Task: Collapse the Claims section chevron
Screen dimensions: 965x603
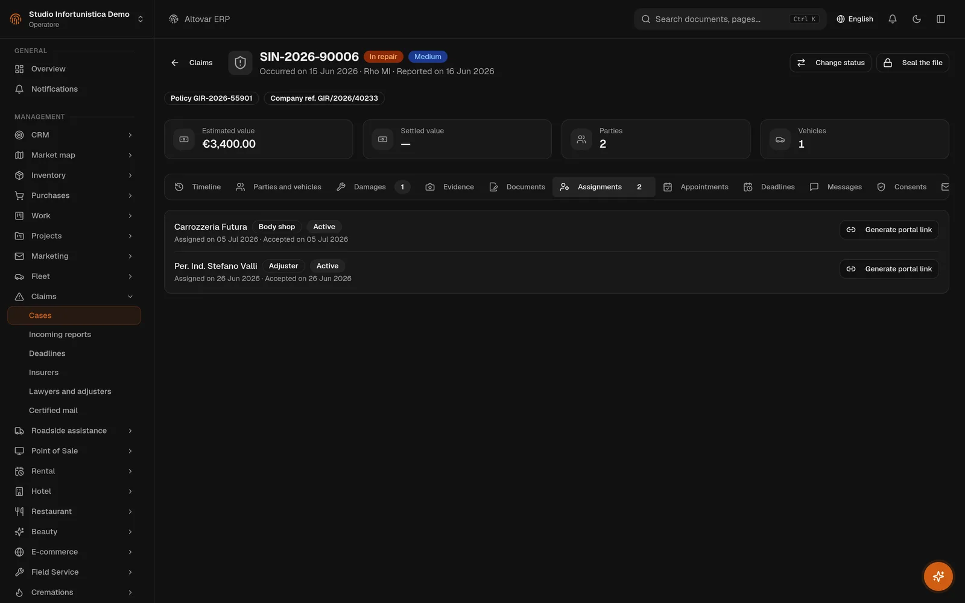Action: click(130, 297)
